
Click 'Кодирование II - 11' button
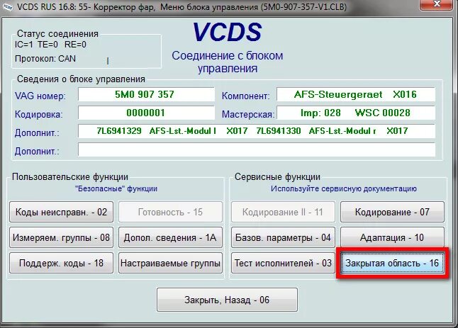(283, 212)
